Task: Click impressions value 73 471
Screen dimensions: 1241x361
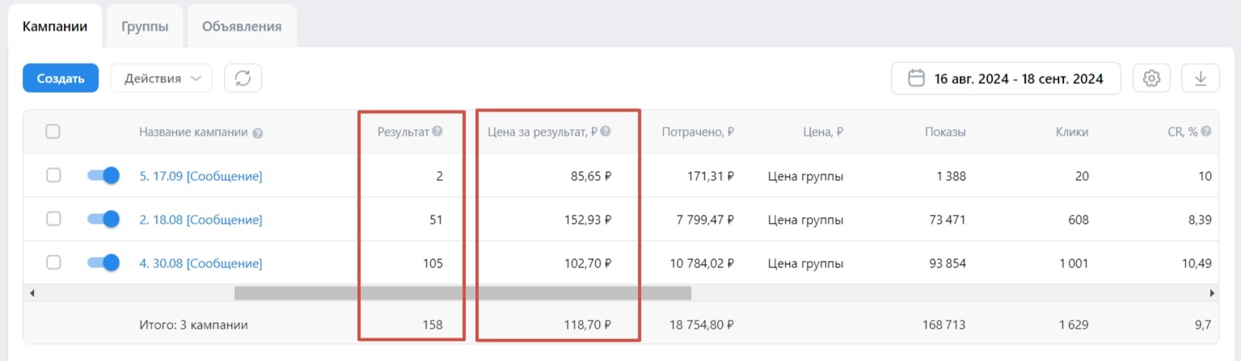Action: coord(946,220)
